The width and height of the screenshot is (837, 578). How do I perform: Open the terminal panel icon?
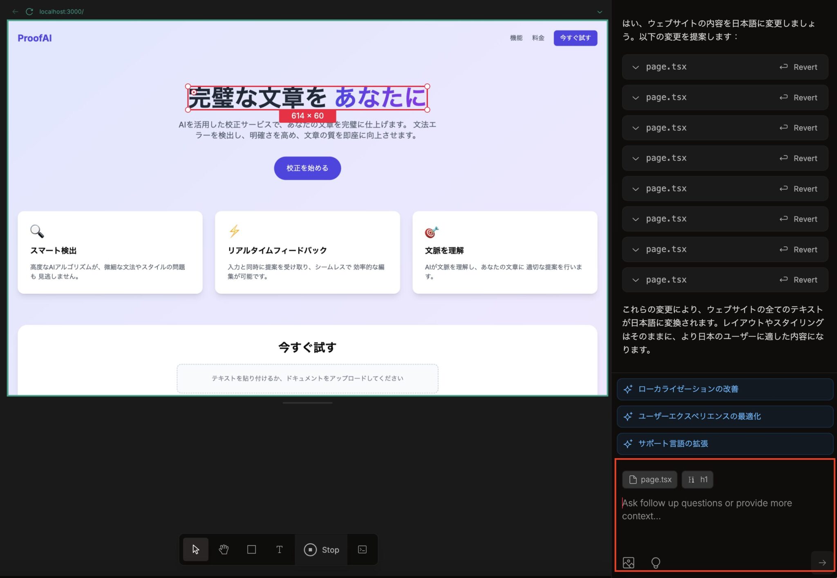click(362, 549)
